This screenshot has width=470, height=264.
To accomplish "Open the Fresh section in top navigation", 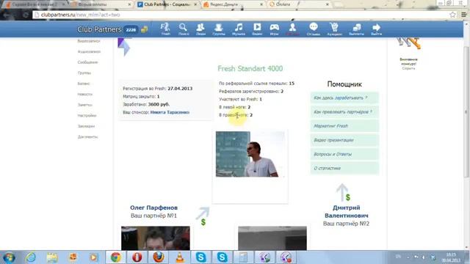I will click(165, 29).
